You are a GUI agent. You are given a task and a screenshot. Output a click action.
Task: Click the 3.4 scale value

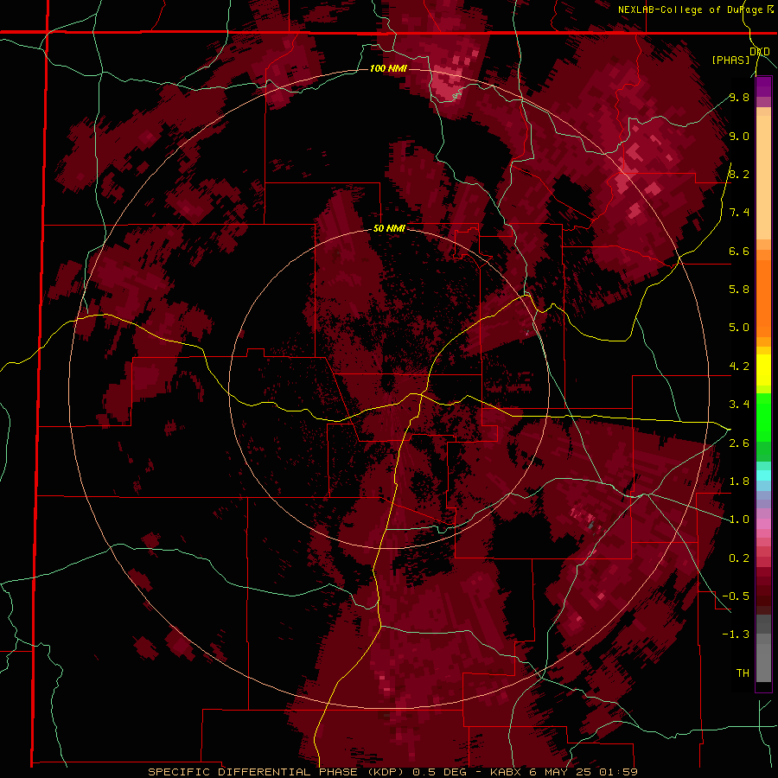pyautogui.click(x=739, y=405)
